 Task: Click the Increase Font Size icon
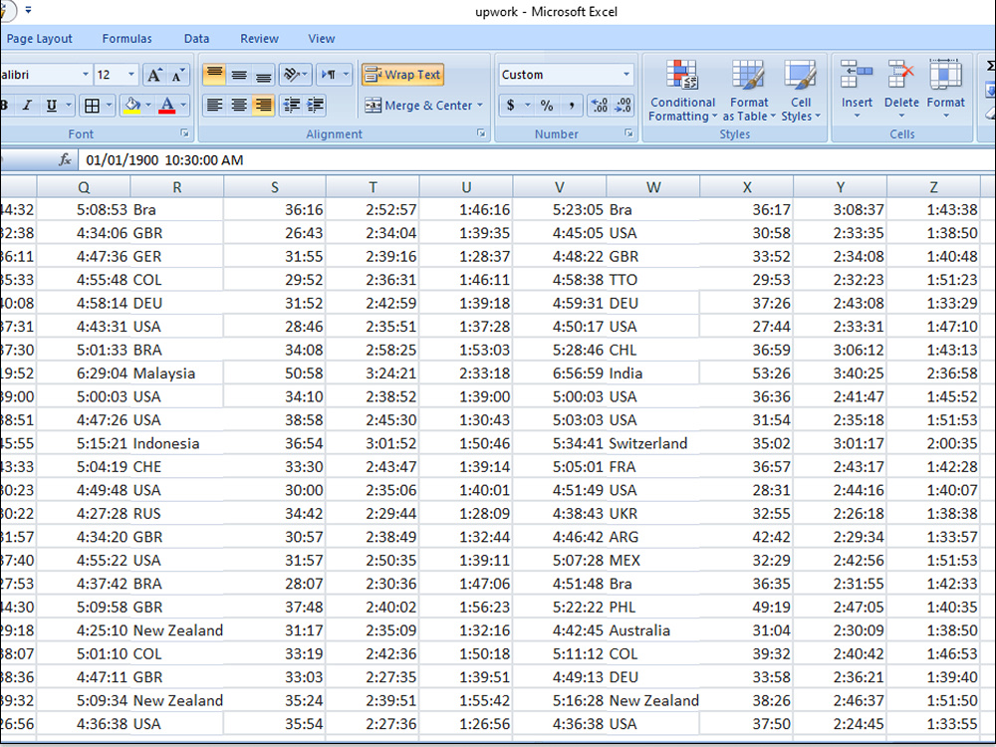click(154, 75)
